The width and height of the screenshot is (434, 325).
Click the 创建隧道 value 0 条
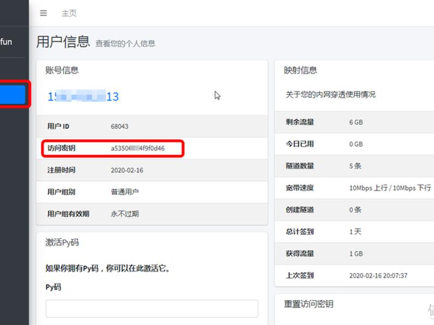pyautogui.click(x=355, y=210)
